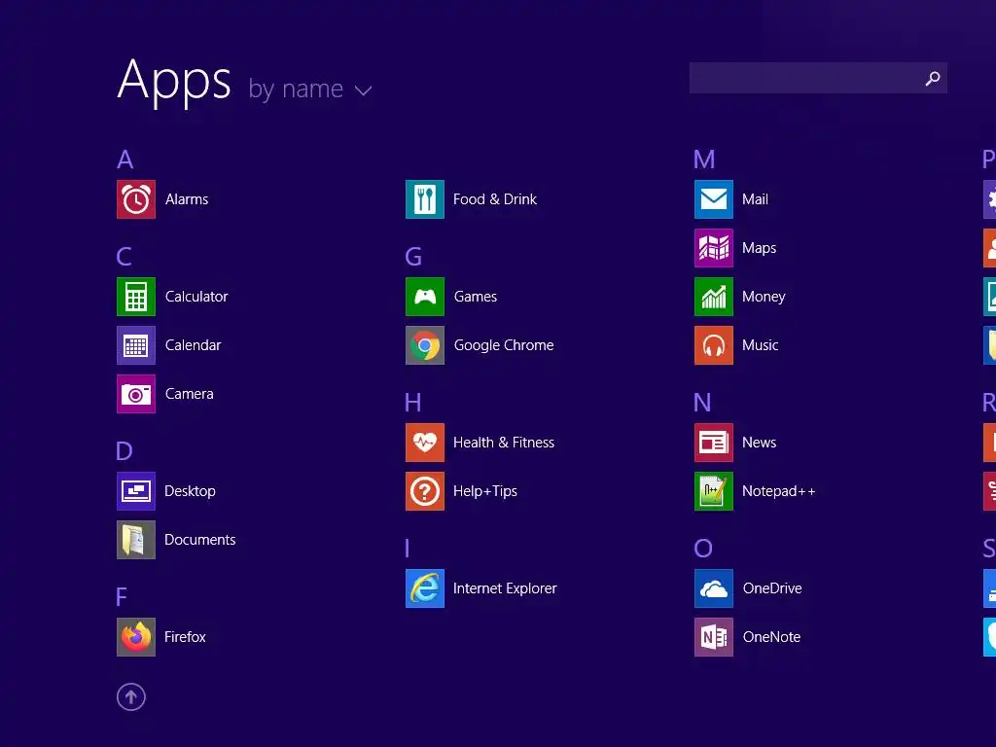Click the sort chevron next to 'by name'
The width and height of the screenshot is (996, 747).
click(364, 90)
